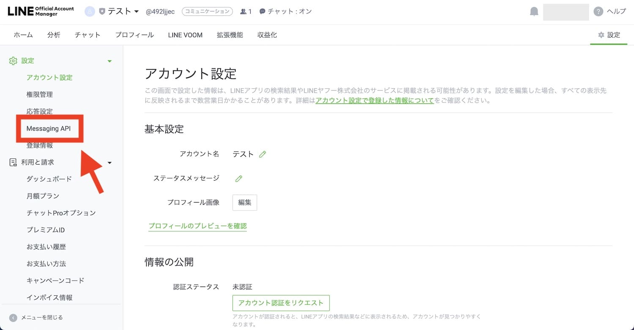Click 編集 for profile image
The width and height of the screenshot is (634, 330).
pyautogui.click(x=245, y=203)
